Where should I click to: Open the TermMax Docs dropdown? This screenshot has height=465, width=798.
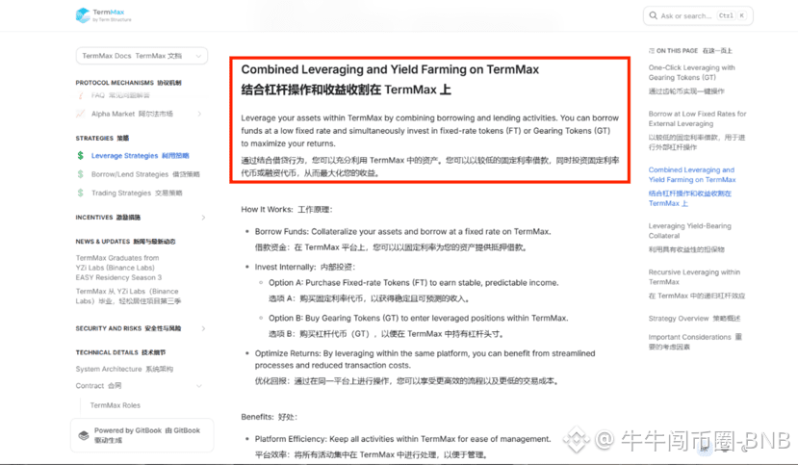[142, 56]
